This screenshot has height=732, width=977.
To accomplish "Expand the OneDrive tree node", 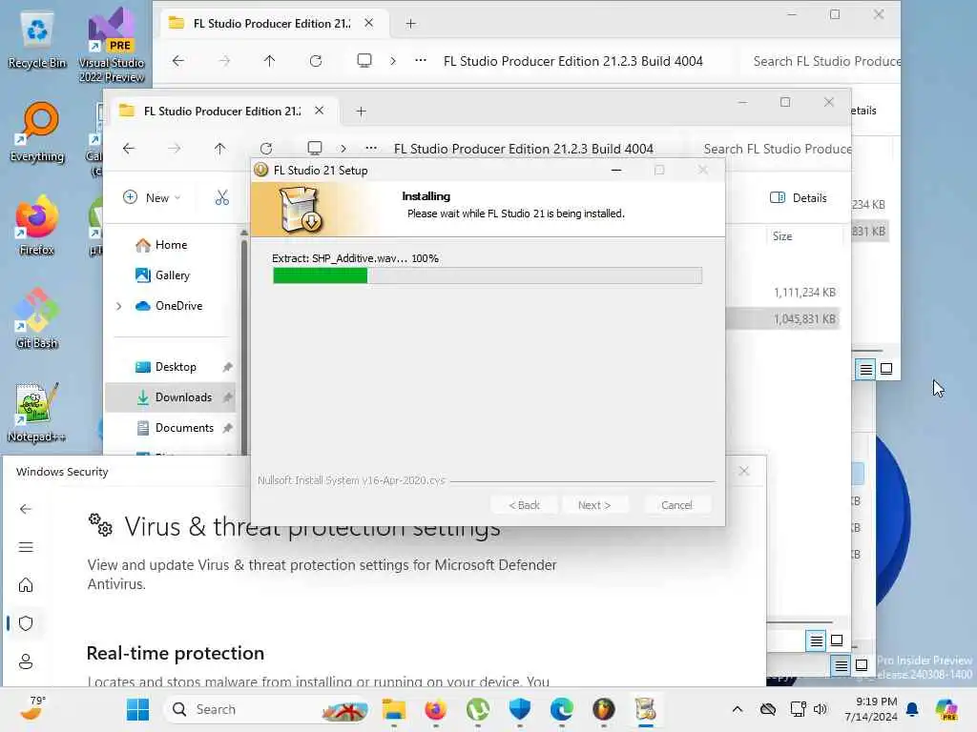I will pos(118,306).
